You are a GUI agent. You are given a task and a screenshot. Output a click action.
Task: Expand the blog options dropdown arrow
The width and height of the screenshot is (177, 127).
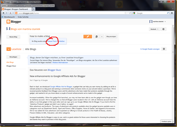[102, 37]
